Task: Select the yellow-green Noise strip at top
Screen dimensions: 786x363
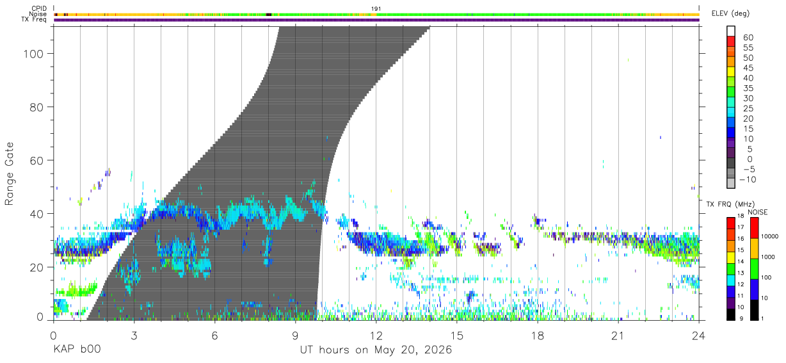Action: pos(376,14)
